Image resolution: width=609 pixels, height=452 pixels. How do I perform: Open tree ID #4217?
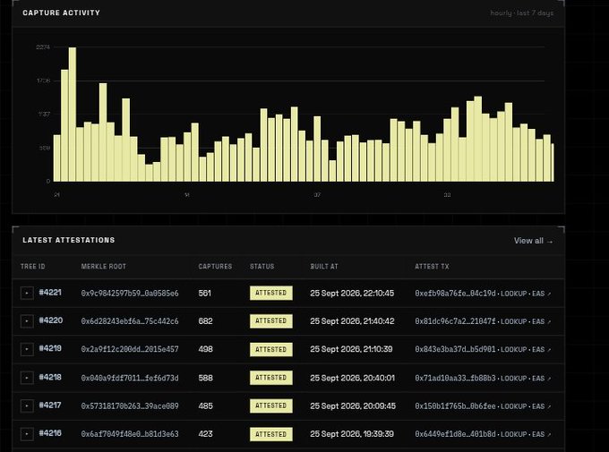(x=50, y=405)
